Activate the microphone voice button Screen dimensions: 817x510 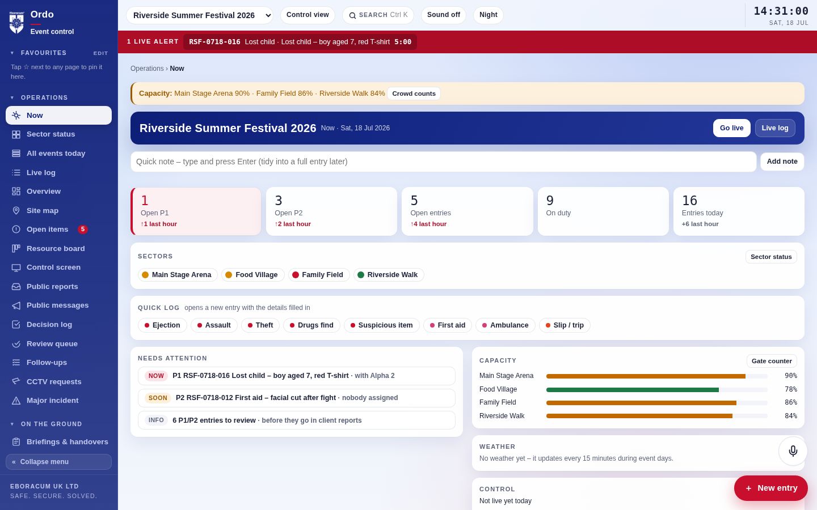[793, 451]
